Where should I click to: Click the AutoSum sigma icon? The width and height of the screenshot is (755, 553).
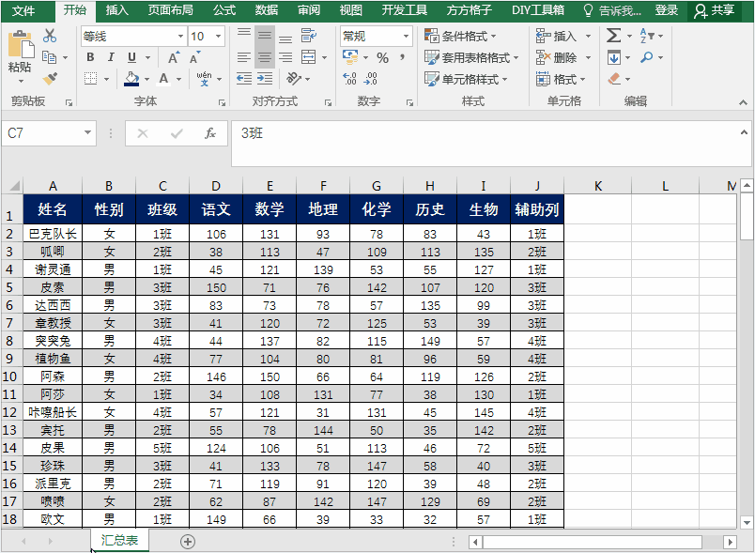[x=613, y=36]
